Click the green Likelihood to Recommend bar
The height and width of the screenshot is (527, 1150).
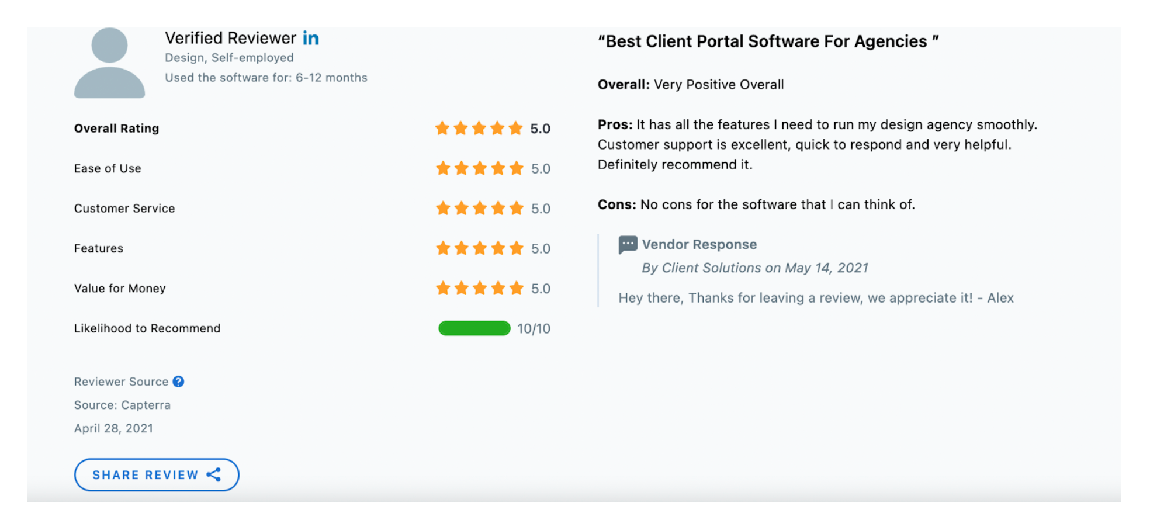point(474,328)
